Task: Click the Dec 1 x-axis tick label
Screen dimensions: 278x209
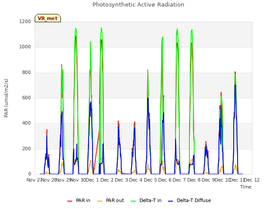Action: pos(93,180)
